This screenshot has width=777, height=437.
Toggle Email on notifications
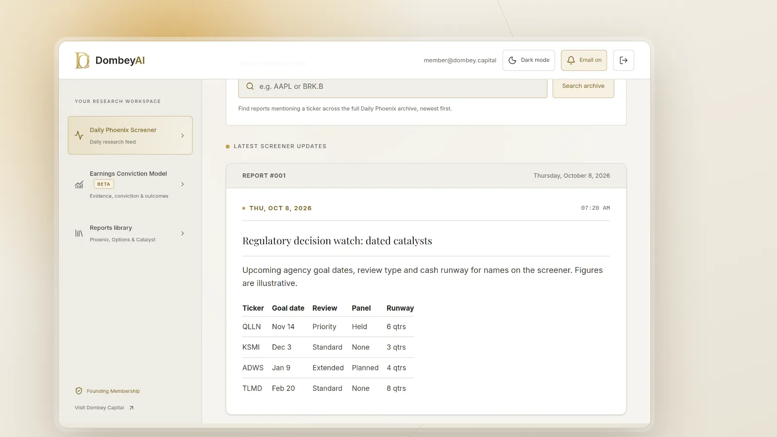pyautogui.click(x=584, y=60)
